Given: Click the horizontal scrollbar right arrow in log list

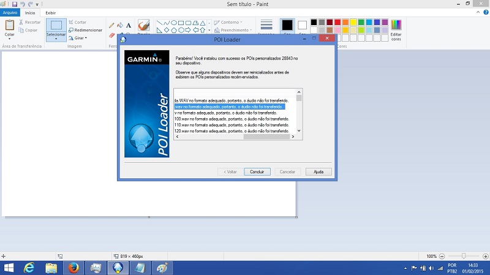Looking at the screenshot, I should point(293,137).
